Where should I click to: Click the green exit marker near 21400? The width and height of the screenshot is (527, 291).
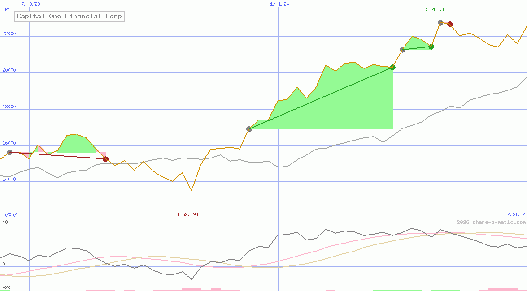click(x=431, y=47)
